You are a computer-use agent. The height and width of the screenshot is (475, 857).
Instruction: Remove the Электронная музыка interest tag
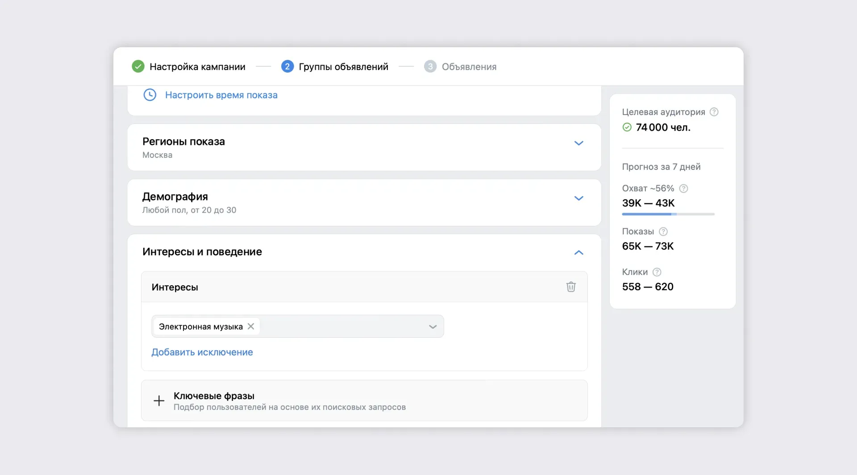click(x=251, y=327)
